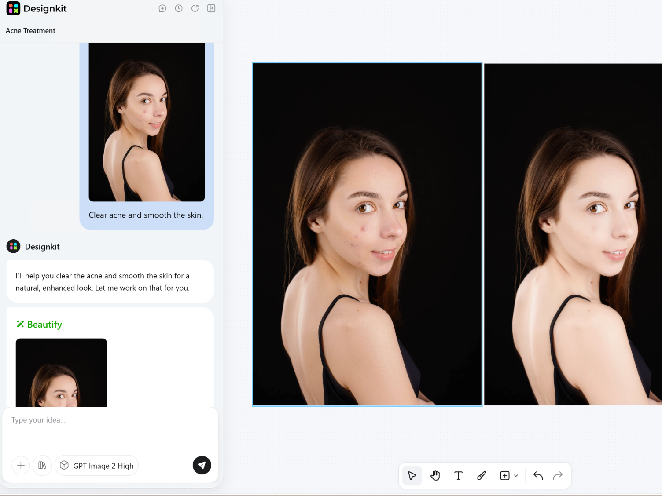Collapse the sidebar panel icon
This screenshot has width=662, height=496.
point(211,8)
